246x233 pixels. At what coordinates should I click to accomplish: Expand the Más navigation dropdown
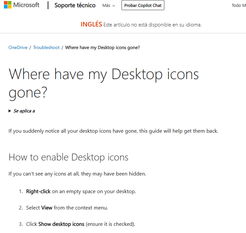click(108, 6)
